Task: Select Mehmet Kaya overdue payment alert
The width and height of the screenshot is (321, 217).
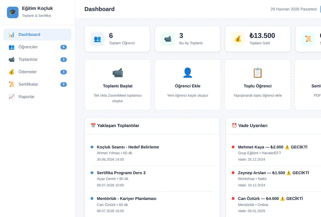Action: tap(276, 153)
